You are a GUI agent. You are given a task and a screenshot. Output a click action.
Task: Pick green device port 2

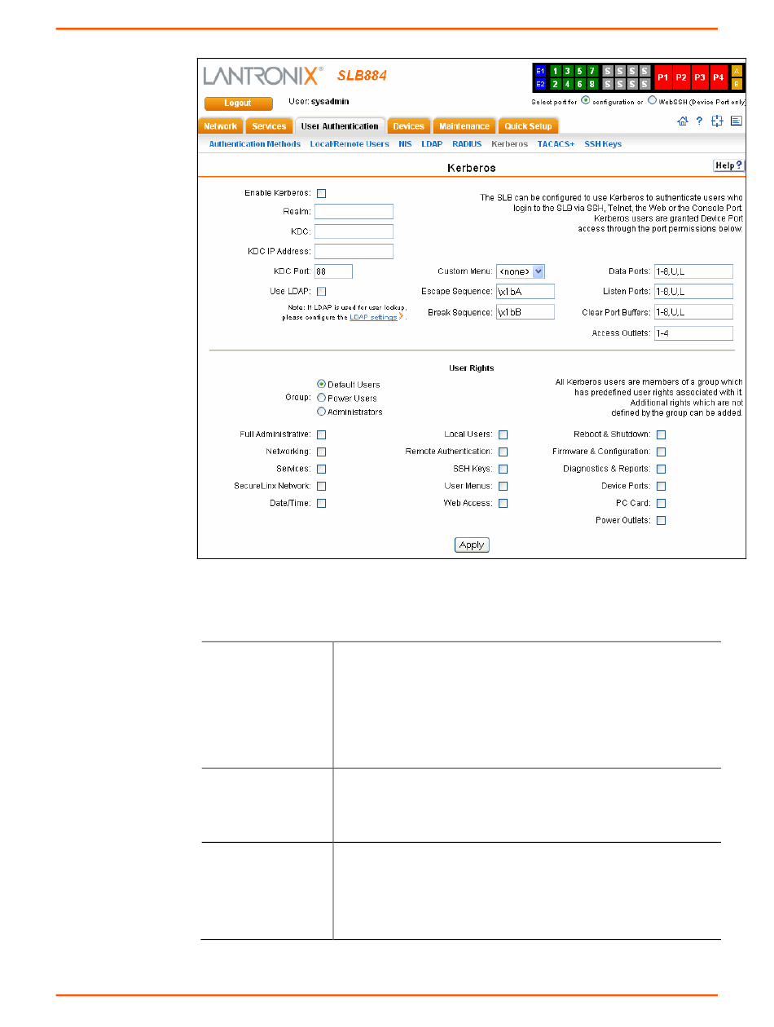click(555, 84)
